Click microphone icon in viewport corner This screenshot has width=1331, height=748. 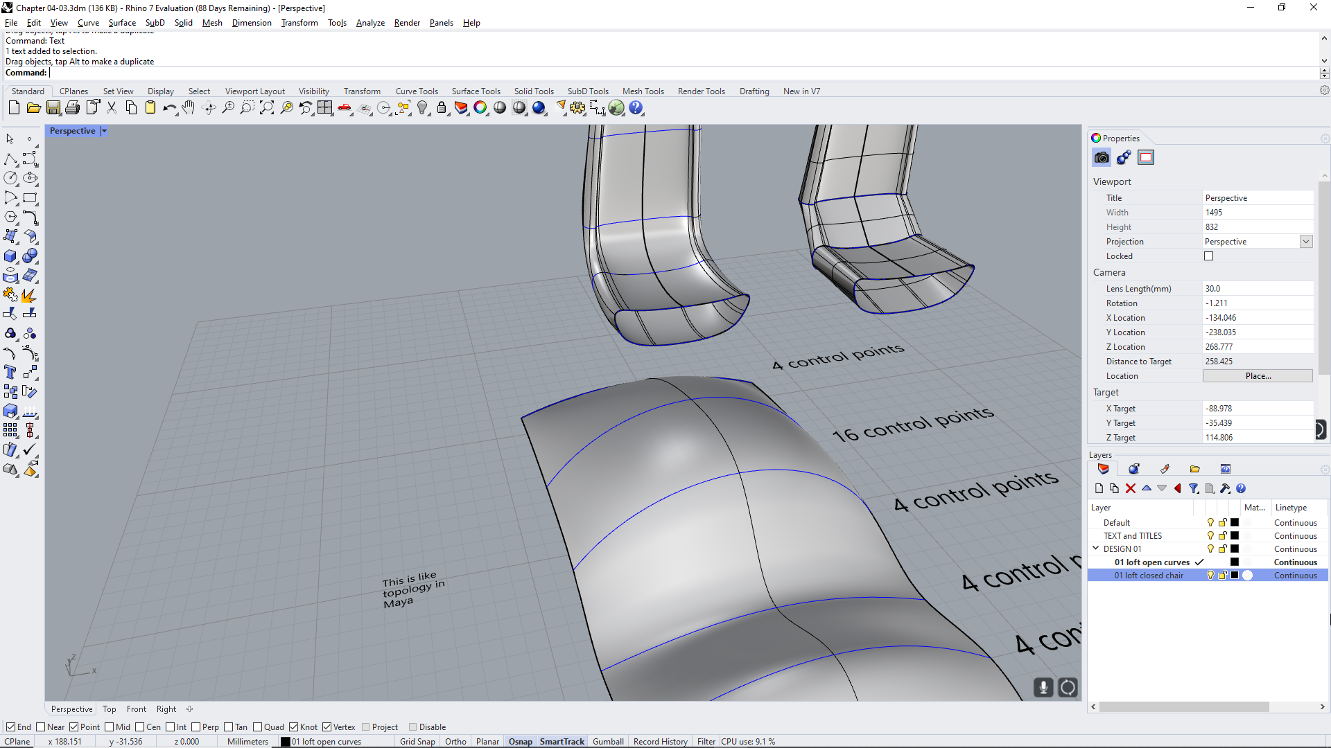1043,687
